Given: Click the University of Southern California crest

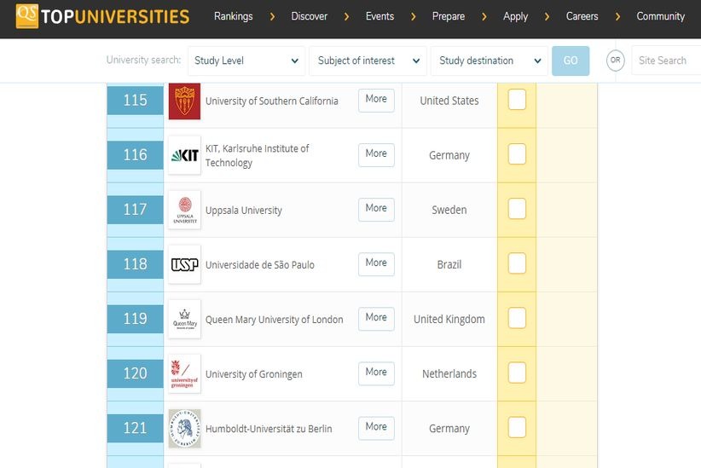Looking at the screenshot, I should pyautogui.click(x=184, y=101).
